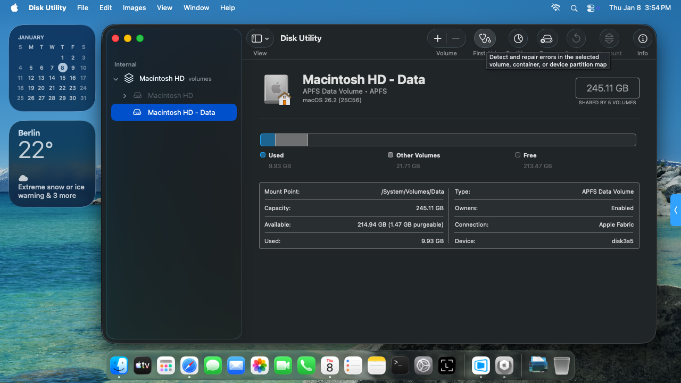681x383 pixels.
Task: Expand the greyed Macintosh HD sidebar entry
Action: point(124,96)
